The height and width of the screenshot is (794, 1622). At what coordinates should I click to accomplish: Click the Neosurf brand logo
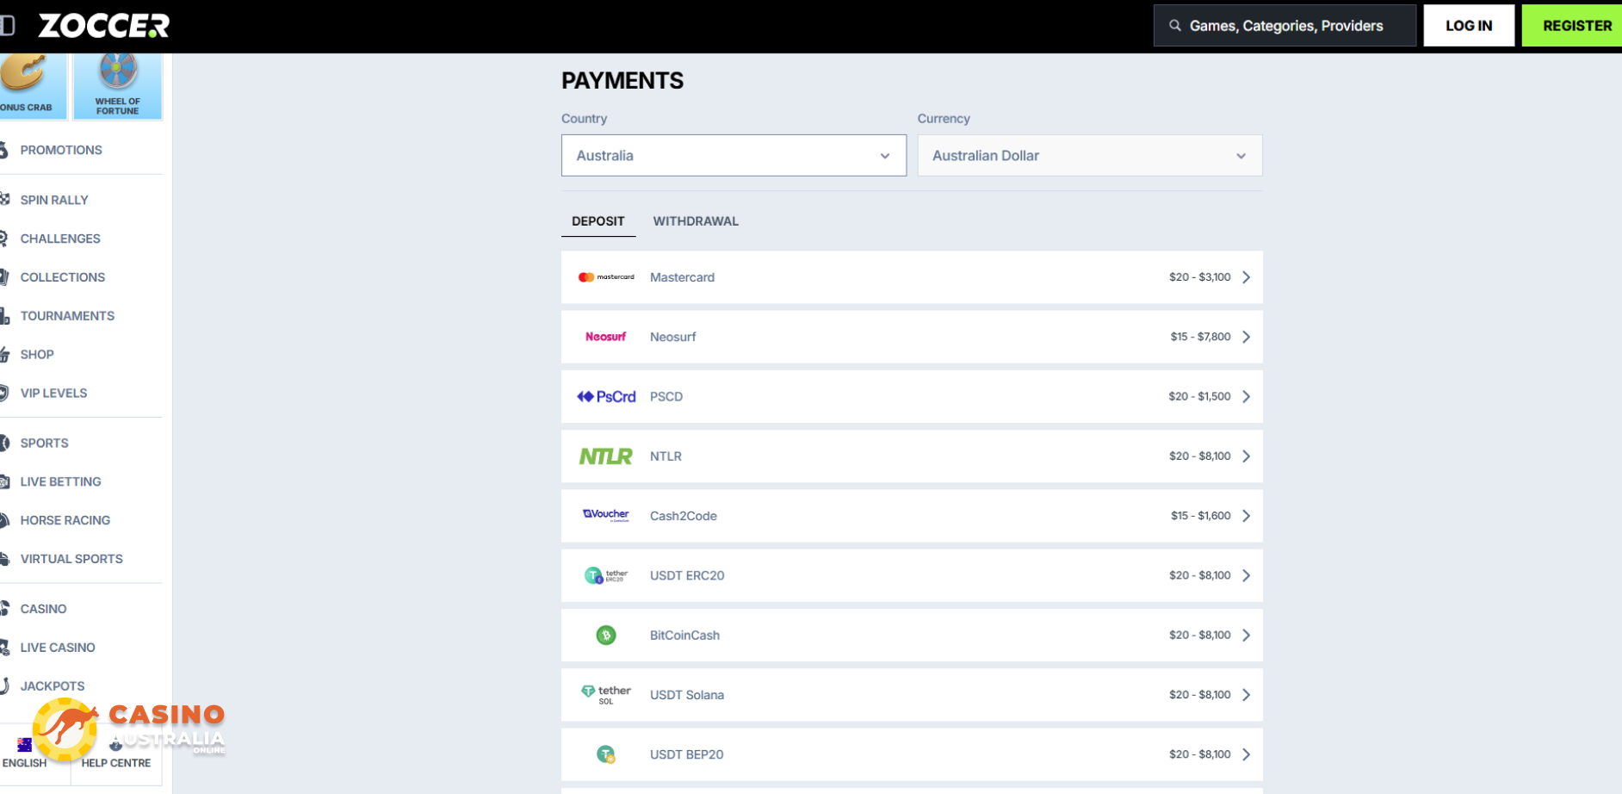pyautogui.click(x=606, y=337)
